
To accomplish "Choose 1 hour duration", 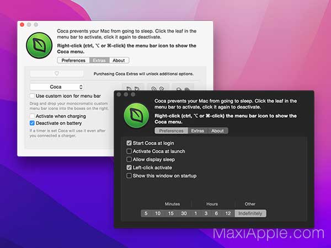I will [196, 213].
